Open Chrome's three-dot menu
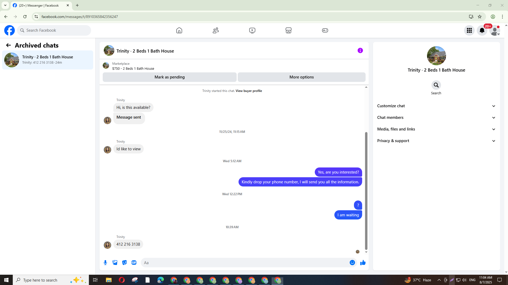The image size is (508, 285). tap(502, 17)
